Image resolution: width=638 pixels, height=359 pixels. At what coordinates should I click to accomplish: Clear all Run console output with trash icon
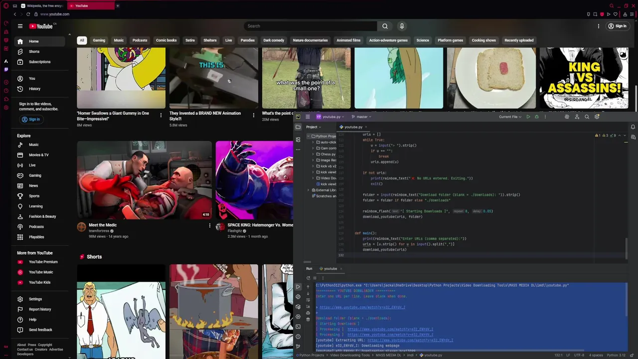308,319
